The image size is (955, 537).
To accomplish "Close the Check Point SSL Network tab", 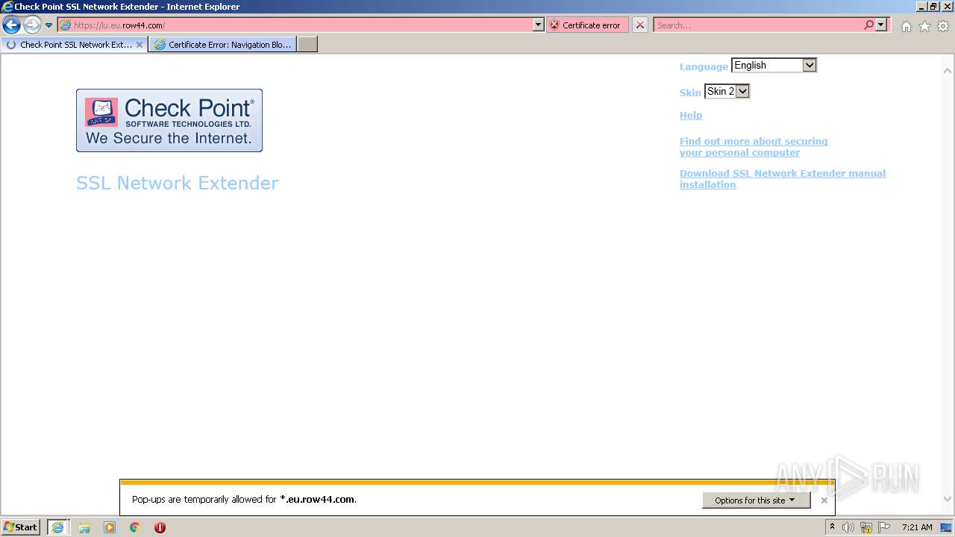I will [139, 45].
